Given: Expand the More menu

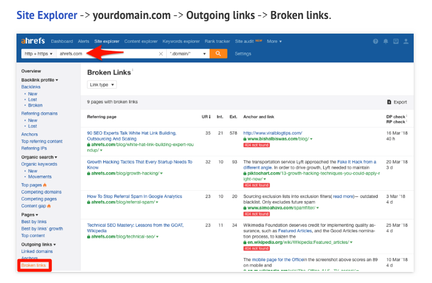Looking at the screenshot, I should point(274,42).
